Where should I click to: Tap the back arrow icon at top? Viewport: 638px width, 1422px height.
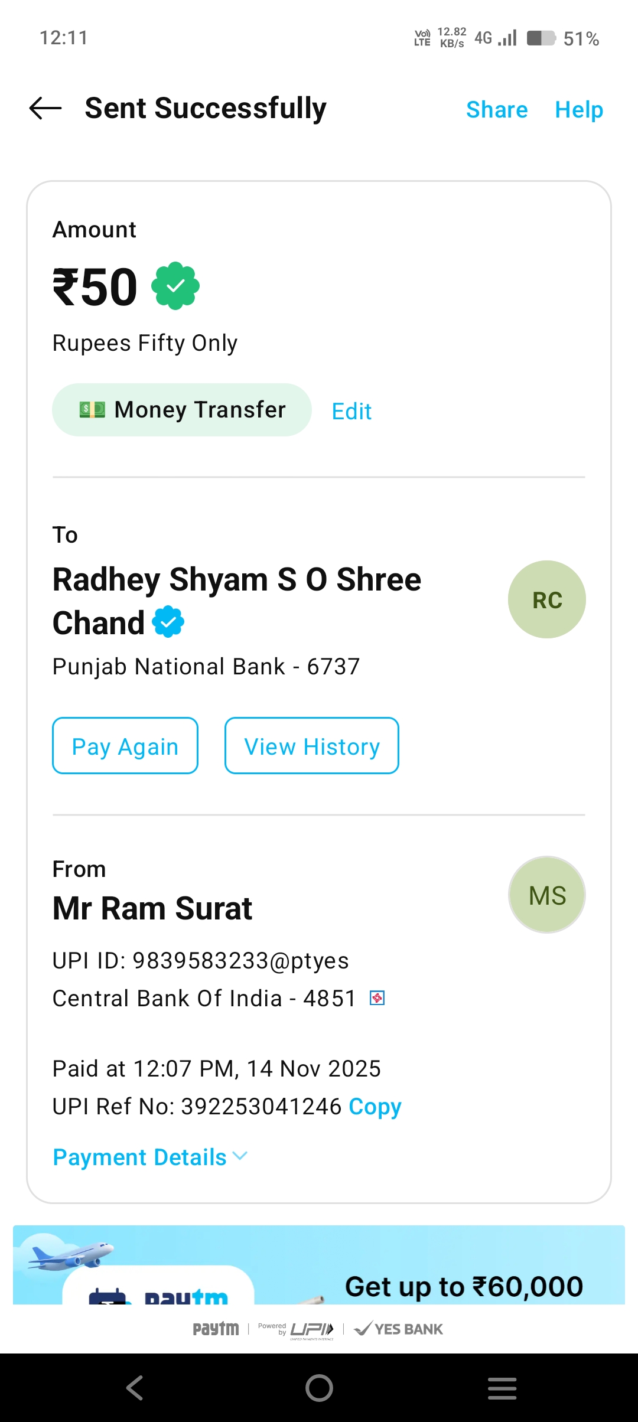45,109
